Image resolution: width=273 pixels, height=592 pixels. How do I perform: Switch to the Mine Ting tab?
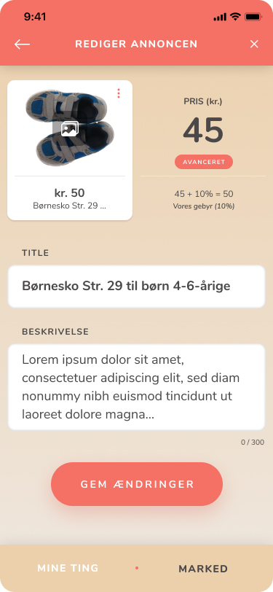pyautogui.click(x=68, y=568)
